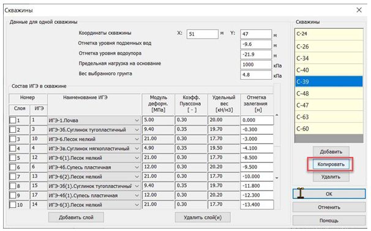The image size is (371, 231).
Task: Click ultimate load field 1000
Action: tap(256, 65)
